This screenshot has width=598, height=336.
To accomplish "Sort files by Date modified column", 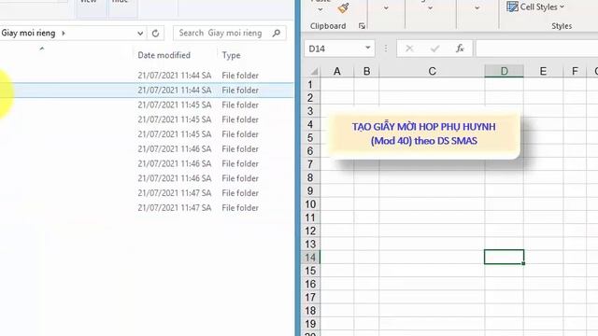I will click(x=164, y=55).
